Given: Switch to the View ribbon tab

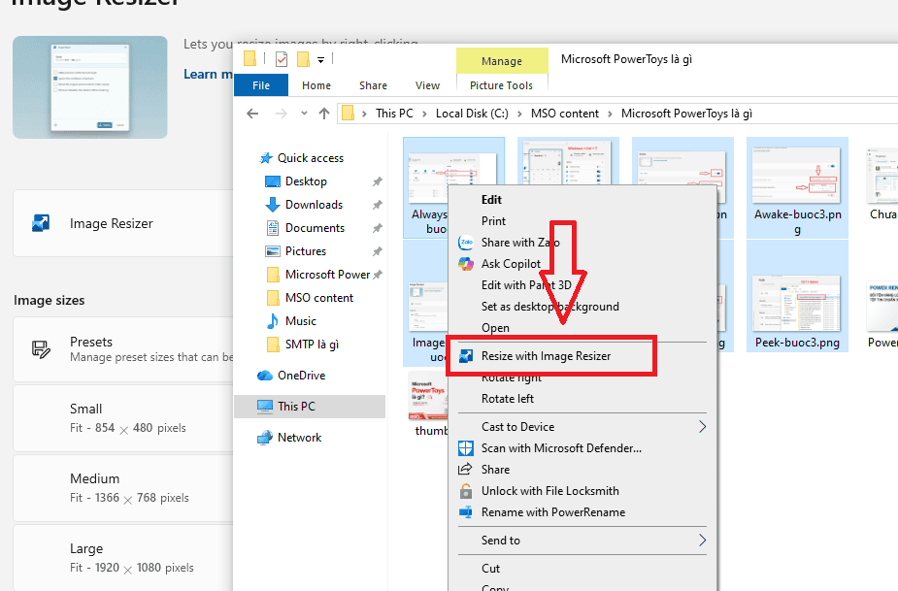Looking at the screenshot, I should click(427, 85).
